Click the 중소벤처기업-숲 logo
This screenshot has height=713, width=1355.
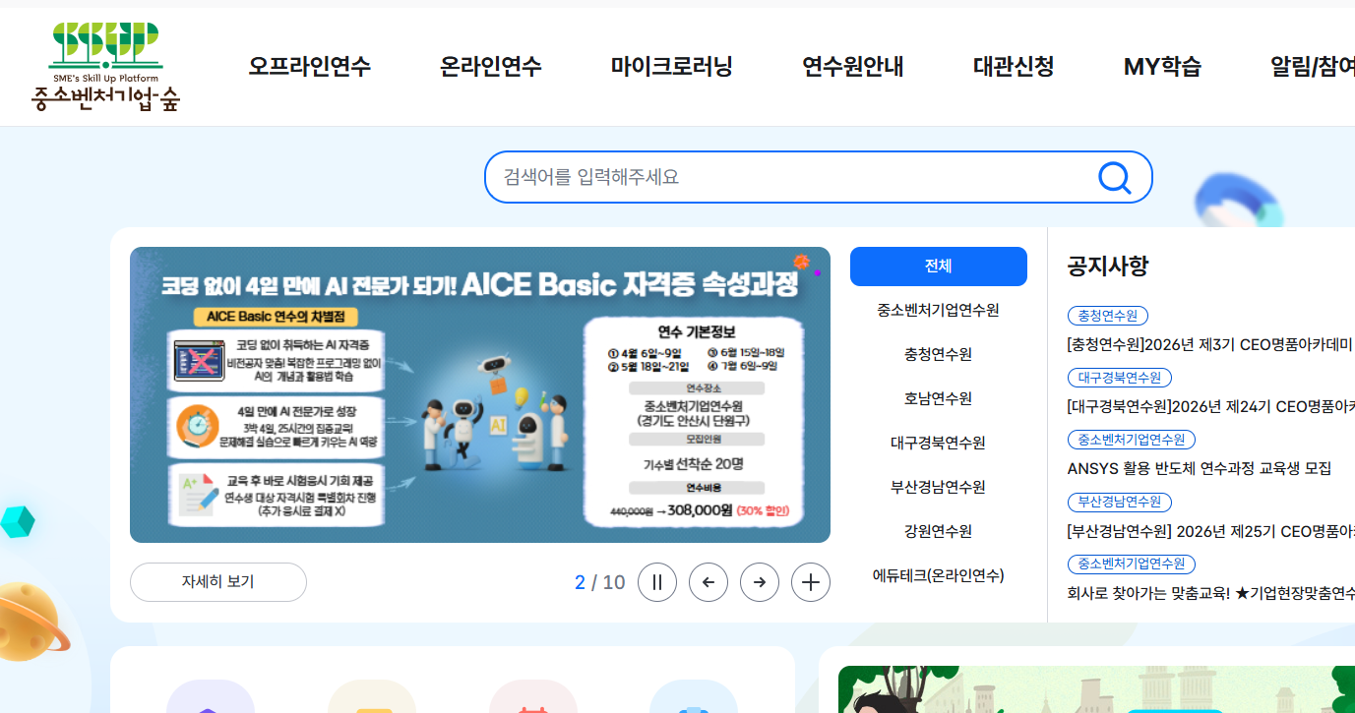(105, 66)
